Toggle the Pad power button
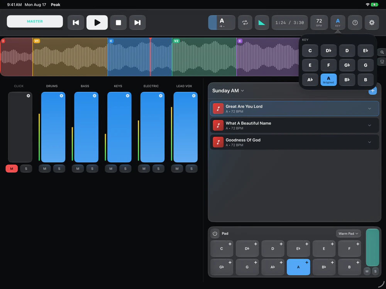The image size is (386, 289). [x=215, y=234]
